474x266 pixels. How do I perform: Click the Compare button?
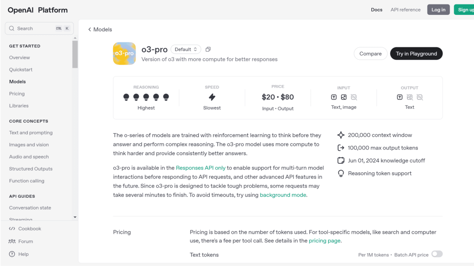(370, 54)
